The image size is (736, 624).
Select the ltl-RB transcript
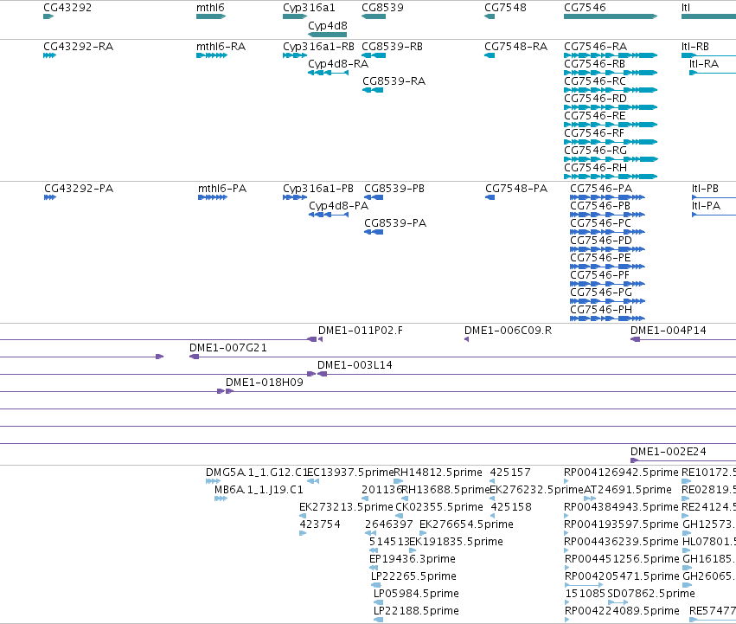click(708, 55)
